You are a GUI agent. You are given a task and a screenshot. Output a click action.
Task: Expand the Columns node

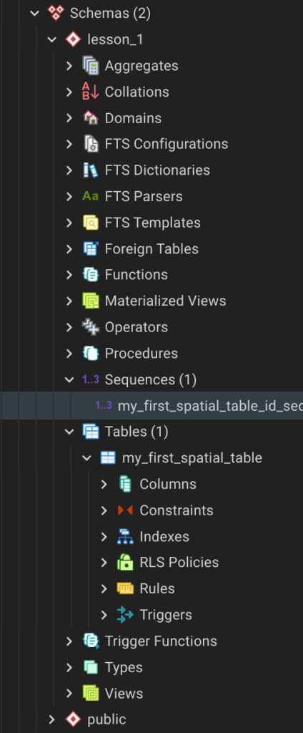(104, 485)
